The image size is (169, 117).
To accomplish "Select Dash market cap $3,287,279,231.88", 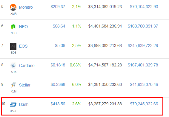I will [105, 104].
